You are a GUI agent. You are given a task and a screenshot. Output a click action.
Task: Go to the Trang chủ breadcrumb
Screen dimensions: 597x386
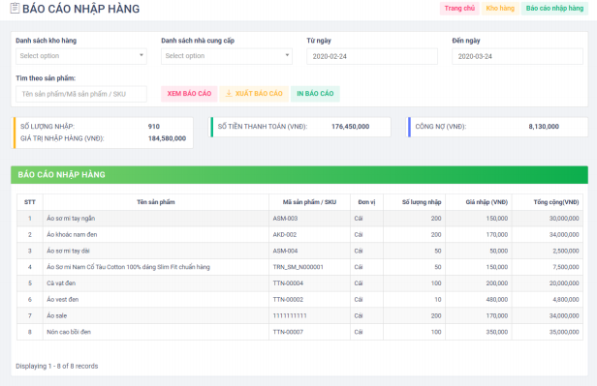point(459,9)
